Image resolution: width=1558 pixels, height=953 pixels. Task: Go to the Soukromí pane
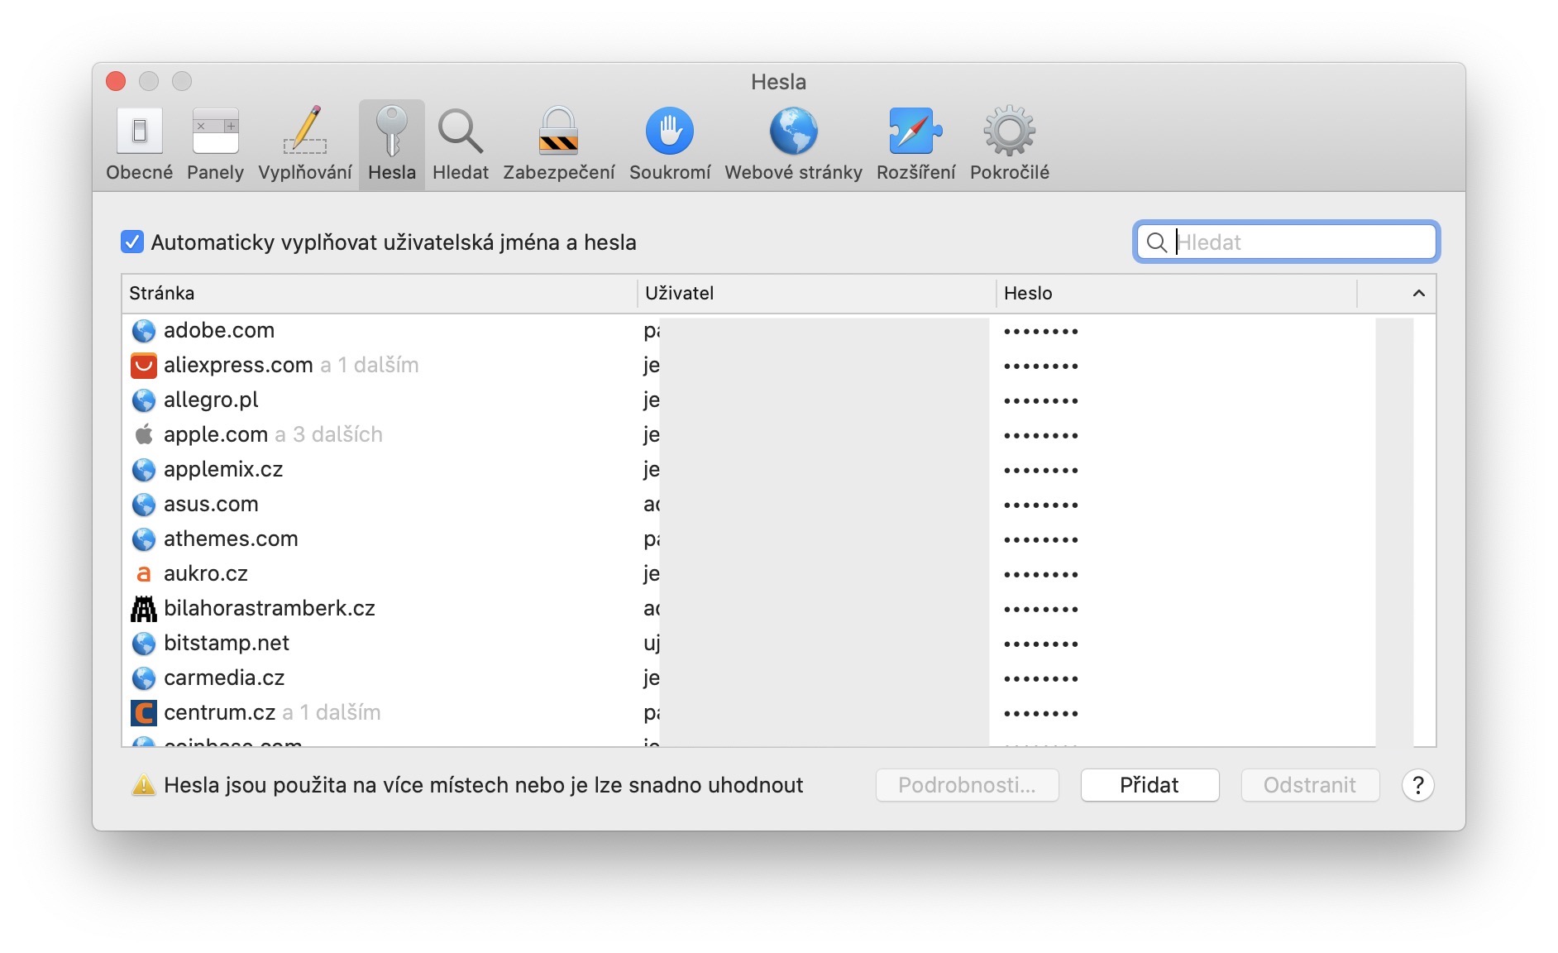(x=670, y=144)
